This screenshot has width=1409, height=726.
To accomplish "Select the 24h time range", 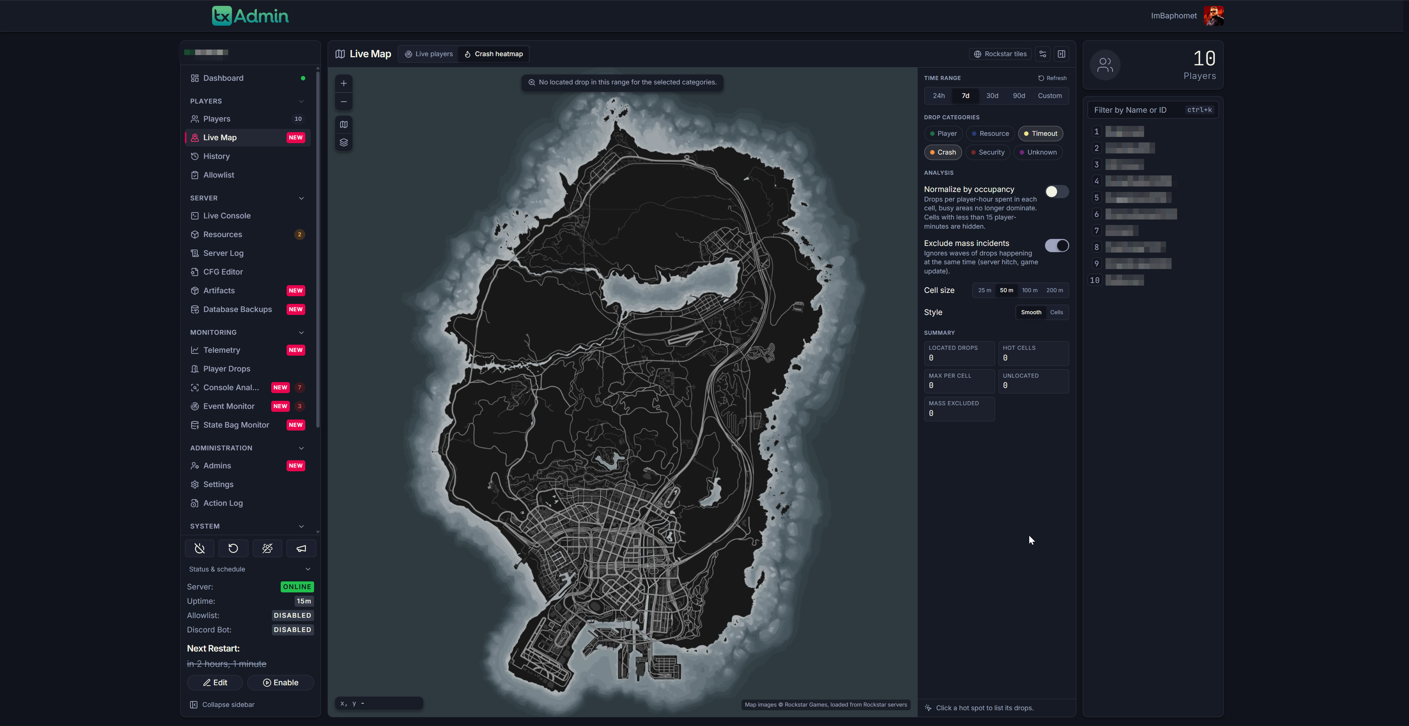I will (939, 96).
